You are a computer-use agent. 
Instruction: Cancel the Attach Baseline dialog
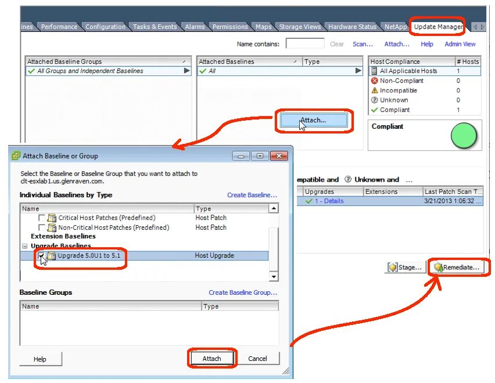[257, 359]
